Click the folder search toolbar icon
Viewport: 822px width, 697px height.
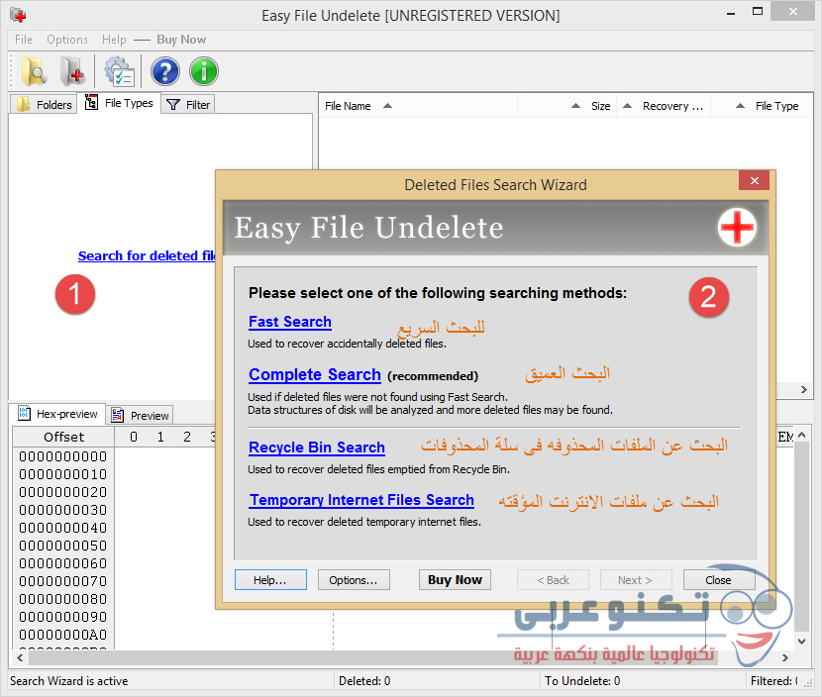pyautogui.click(x=34, y=72)
